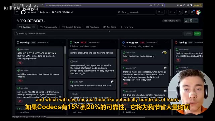Open card vectal #55 STRUCTURE THE MESSAGE ARRAY
Viewport: 215px width, 121px height.
pos(39,56)
